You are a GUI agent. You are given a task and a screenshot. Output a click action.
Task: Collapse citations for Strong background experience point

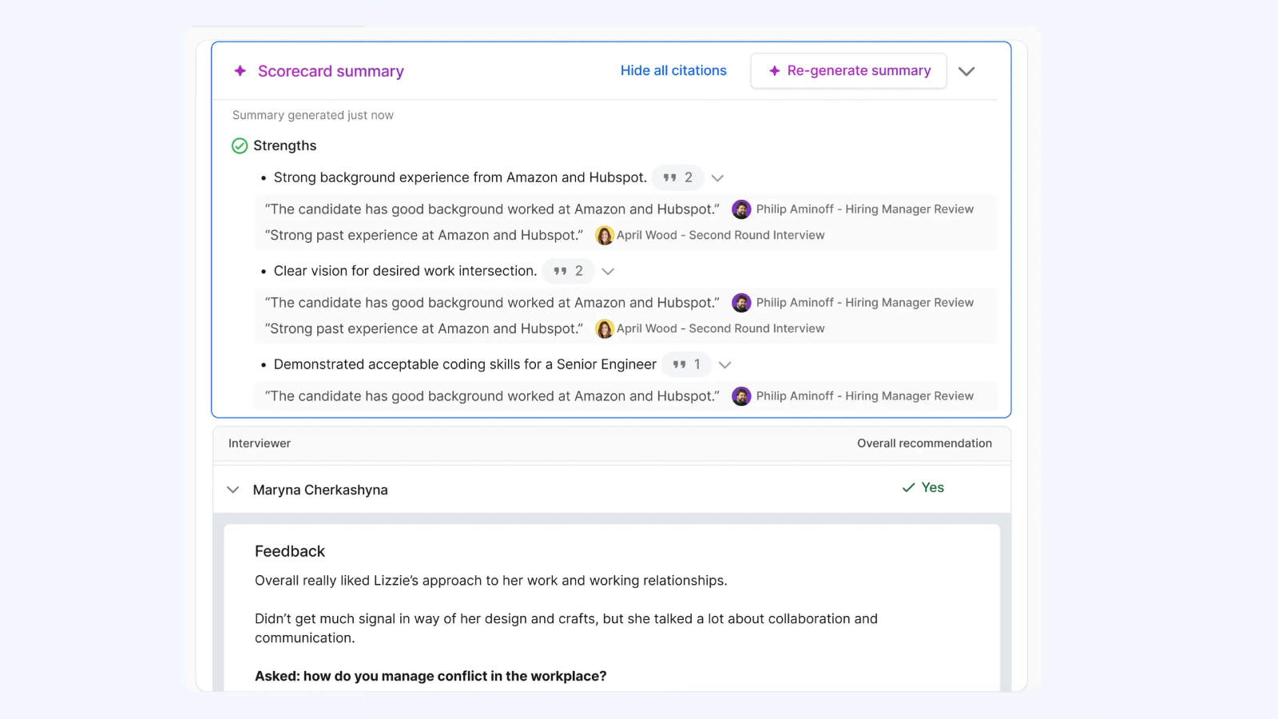point(717,178)
